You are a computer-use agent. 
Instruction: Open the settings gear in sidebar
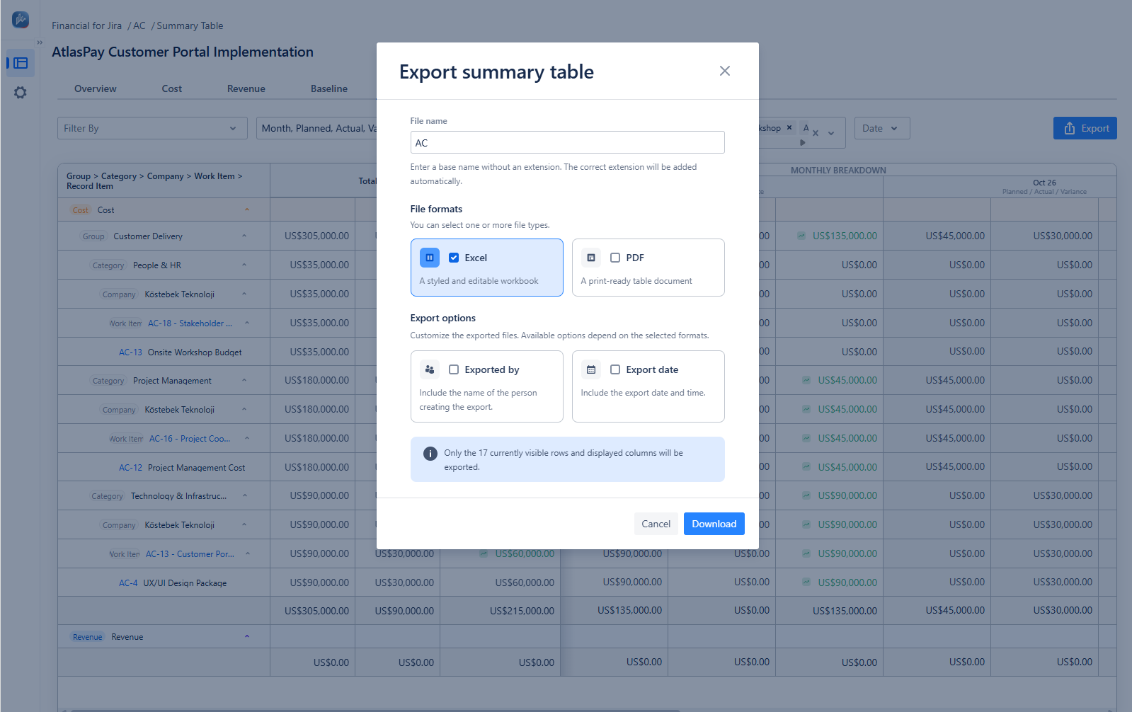click(x=21, y=93)
